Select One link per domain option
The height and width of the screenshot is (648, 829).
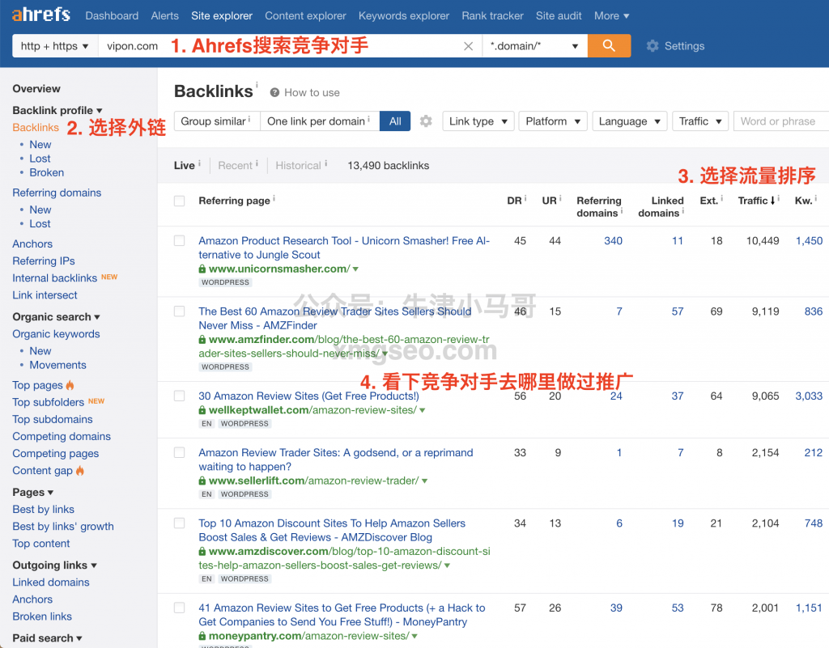pos(319,121)
